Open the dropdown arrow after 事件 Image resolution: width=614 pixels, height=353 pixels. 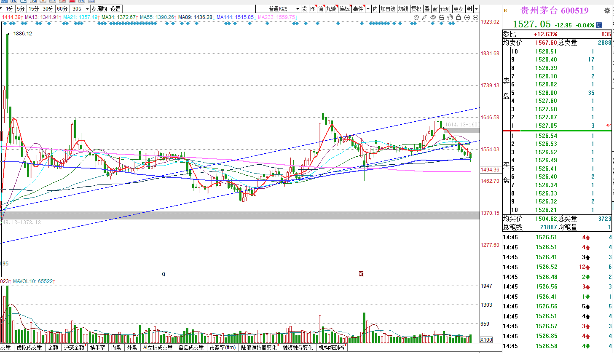point(368,8)
